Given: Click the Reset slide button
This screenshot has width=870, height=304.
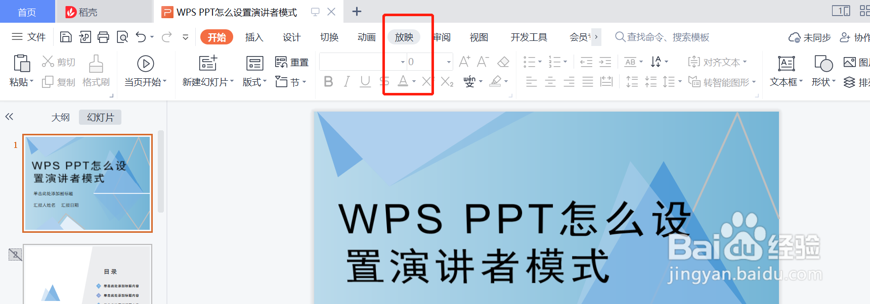Looking at the screenshot, I should point(292,62).
